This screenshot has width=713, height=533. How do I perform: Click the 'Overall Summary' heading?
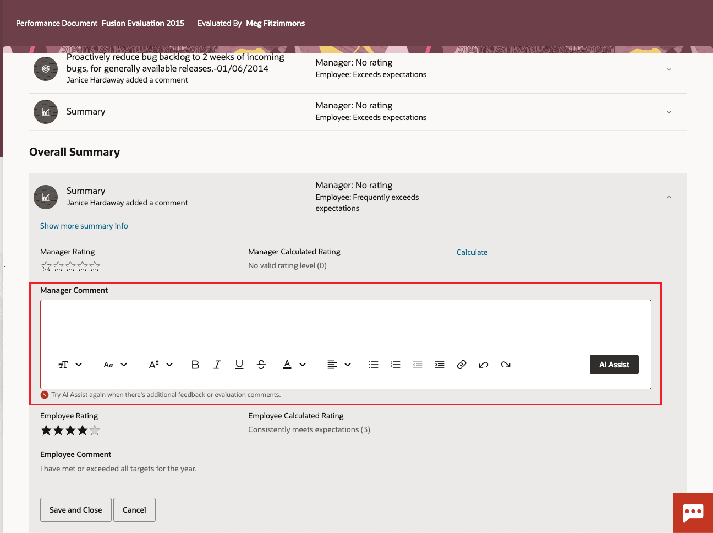click(x=75, y=152)
